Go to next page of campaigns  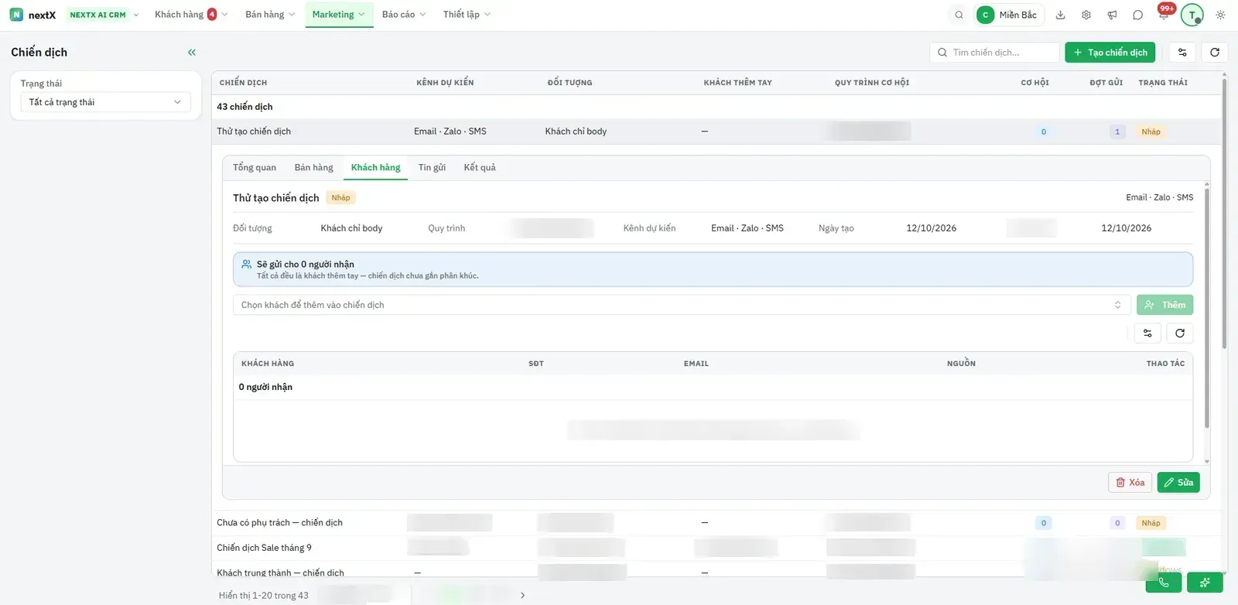522,595
